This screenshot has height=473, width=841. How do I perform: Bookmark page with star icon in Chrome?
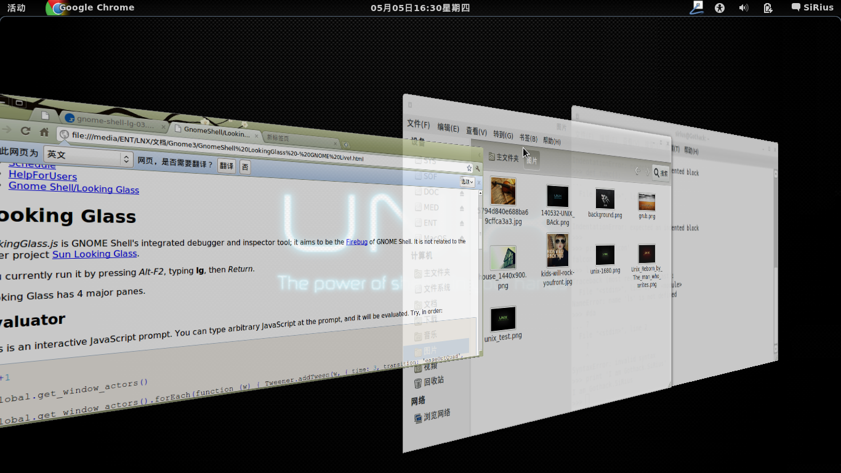pos(469,168)
